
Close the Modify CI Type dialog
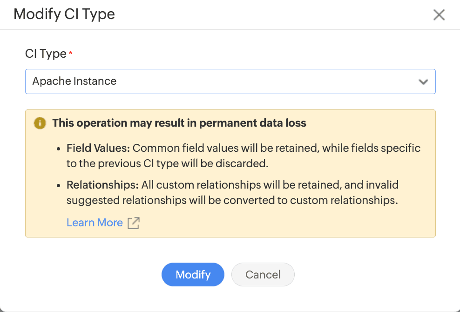point(439,15)
